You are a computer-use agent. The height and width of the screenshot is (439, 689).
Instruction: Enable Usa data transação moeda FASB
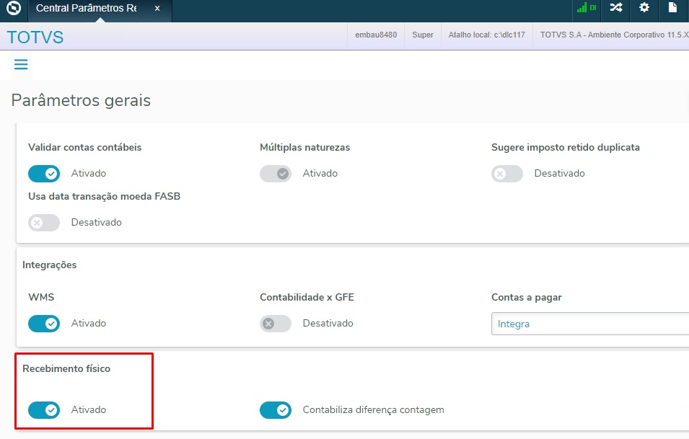click(x=44, y=223)
